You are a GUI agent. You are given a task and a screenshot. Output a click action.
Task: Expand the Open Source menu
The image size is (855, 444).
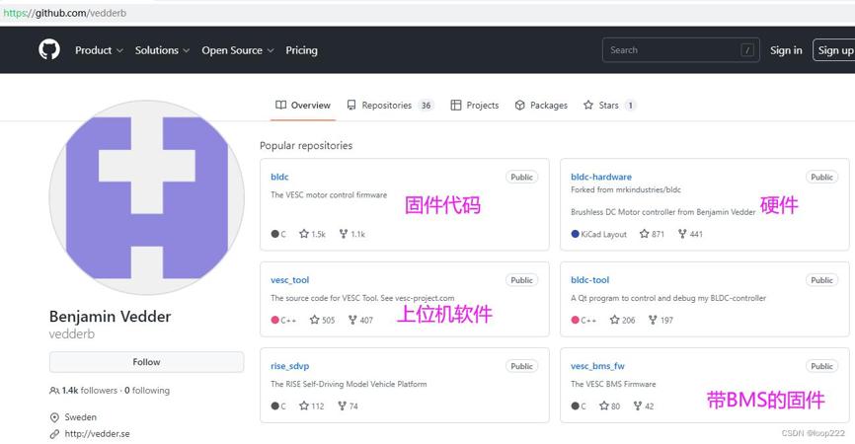(x=237, y=50)
